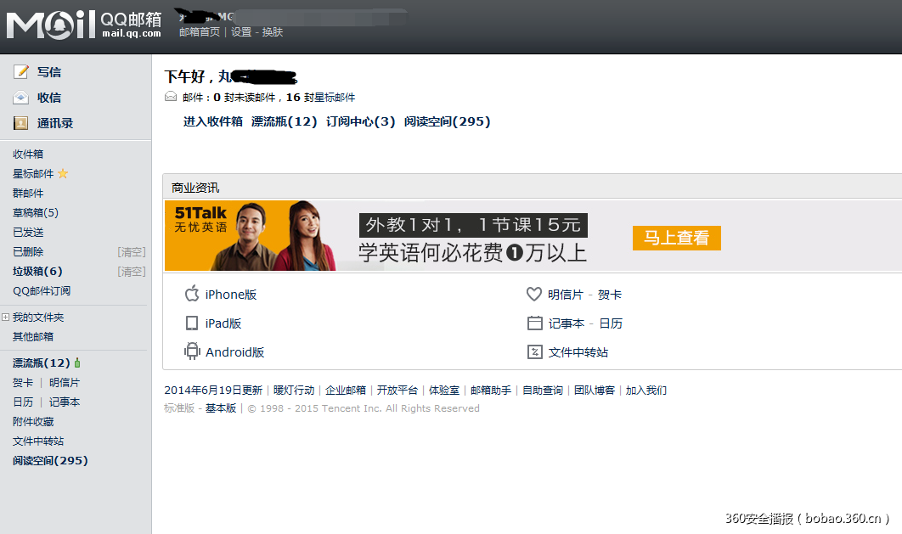The height and width of the screenshot is (534, 902).
Task: Empty the 垃圾箱 using 清空
Action: (132, 272)
